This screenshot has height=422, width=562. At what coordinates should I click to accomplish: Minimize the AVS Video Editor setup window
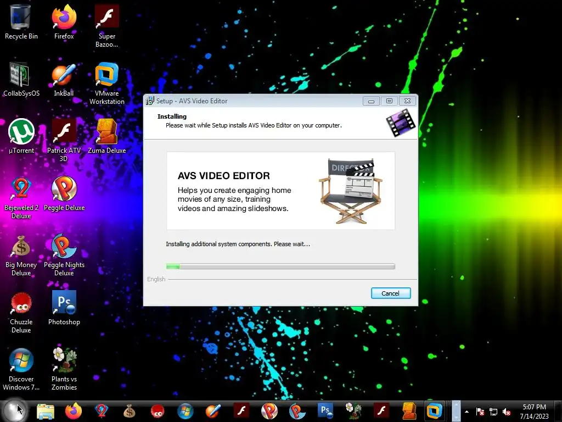[x=372, y=101]
